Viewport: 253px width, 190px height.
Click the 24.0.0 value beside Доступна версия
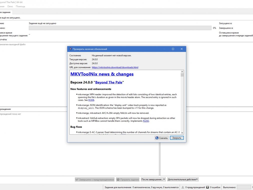[x=95, y=63]
